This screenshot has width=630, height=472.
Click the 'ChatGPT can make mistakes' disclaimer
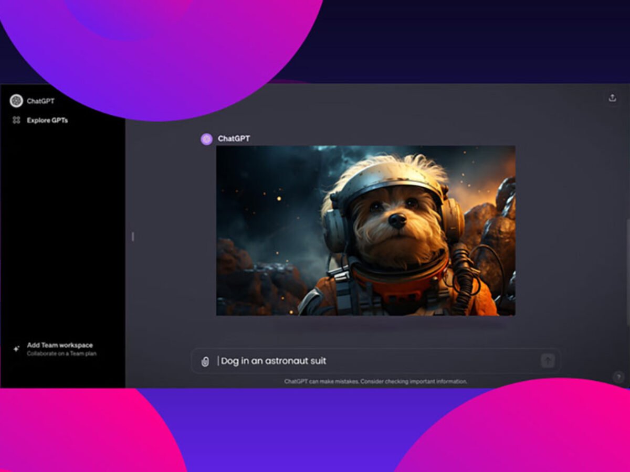[x=375, y=381]
